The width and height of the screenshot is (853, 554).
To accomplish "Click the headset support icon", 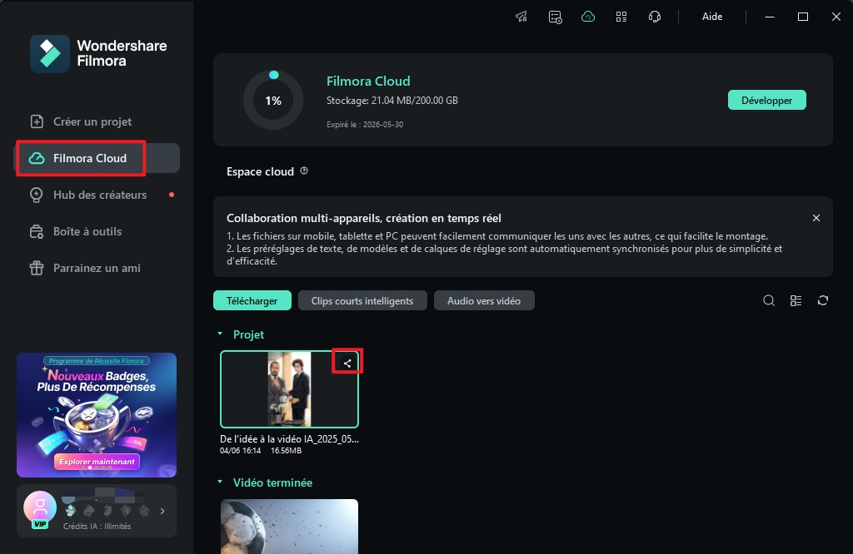I will coord(655,17).
